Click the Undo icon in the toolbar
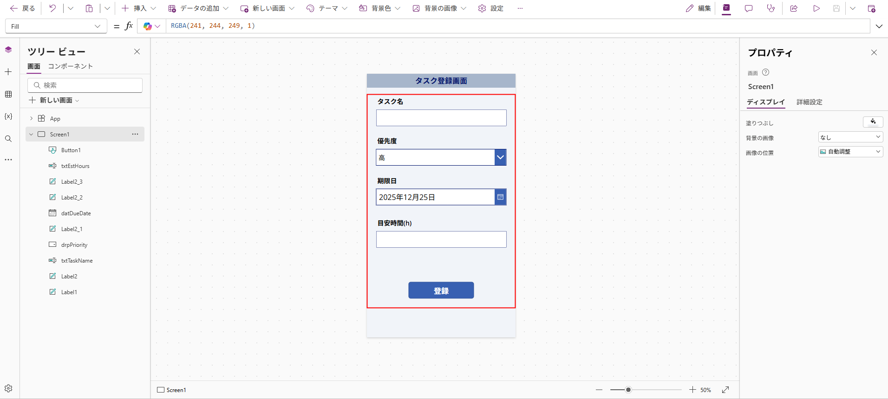 (x=52, y=8)
